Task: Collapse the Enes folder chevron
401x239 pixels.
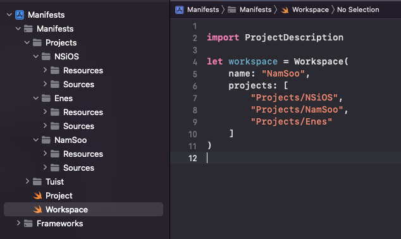Action: click(36, 98)
